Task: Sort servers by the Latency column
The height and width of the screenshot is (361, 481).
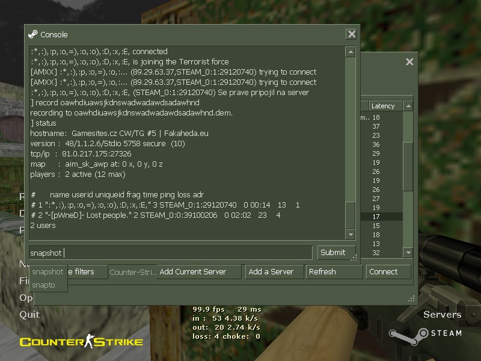Action: click(385, 106)
